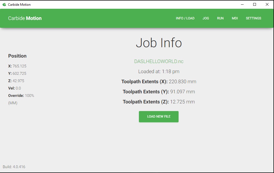Image resolution: width=274 pixels, height=173 pixels.
Task: Click the (MM) units label
Action: pyautogui.click(x=13, y=103)
